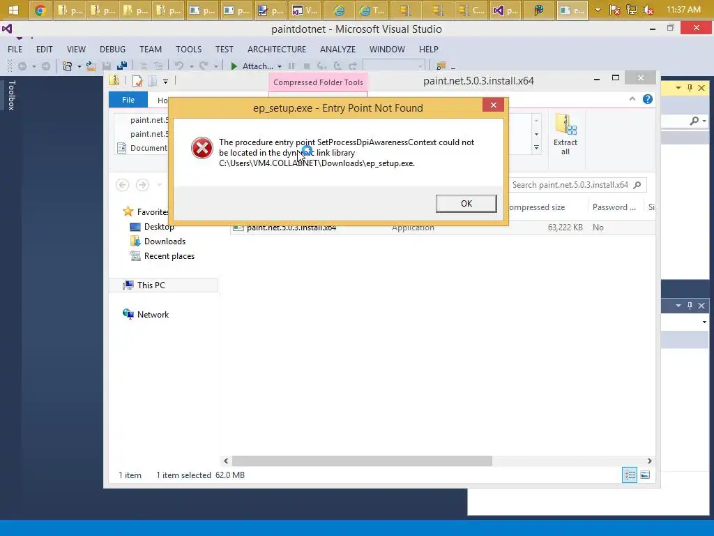Go back in the Explorer window

point(122,184)
